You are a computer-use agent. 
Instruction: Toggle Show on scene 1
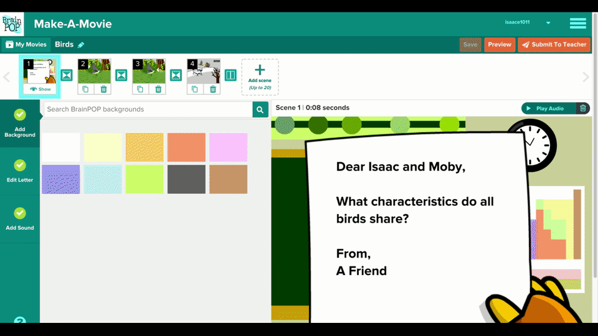pos(40,89)
